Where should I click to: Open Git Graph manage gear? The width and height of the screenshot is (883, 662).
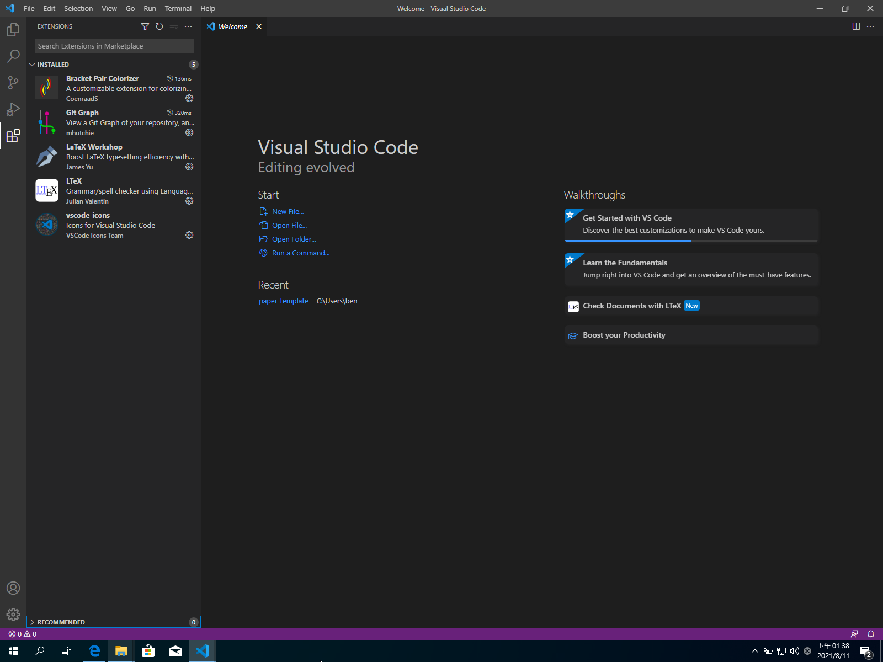pos(189,132)
